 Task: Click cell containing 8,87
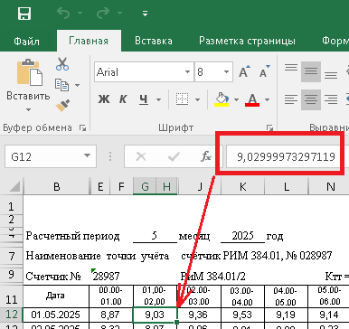click(x=111, y=315)
